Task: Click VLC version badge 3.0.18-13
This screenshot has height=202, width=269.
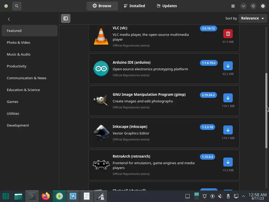Action: (x=208, y=28)
